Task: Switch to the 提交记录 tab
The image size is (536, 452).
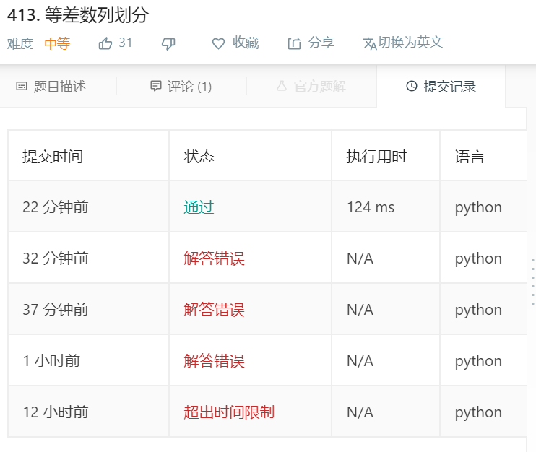Action: tap(441, 87)
